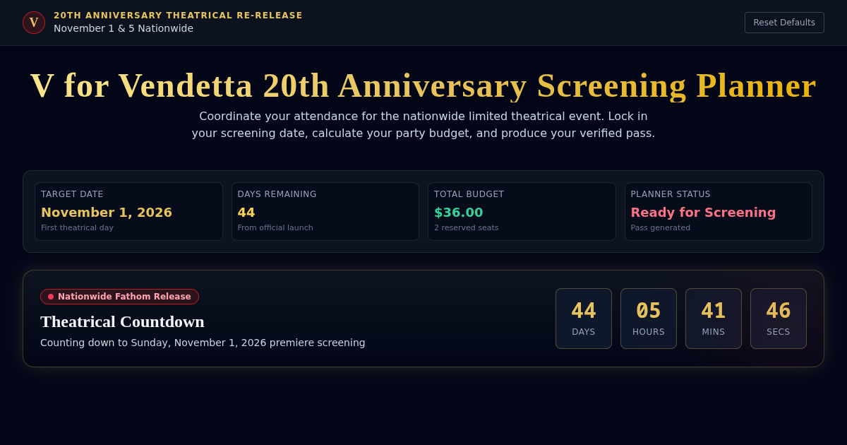Screen dimensions: 847x445
Task: Click the Ready for Screening status
Action: (x=703, y=212)
